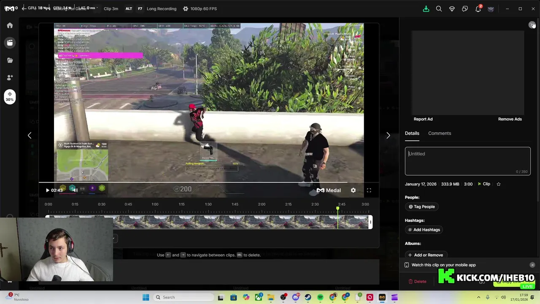The image size is (540, 304).
Task: Dismiss the 'Watch this clip' mobile app banner
Action: [532, 265]
